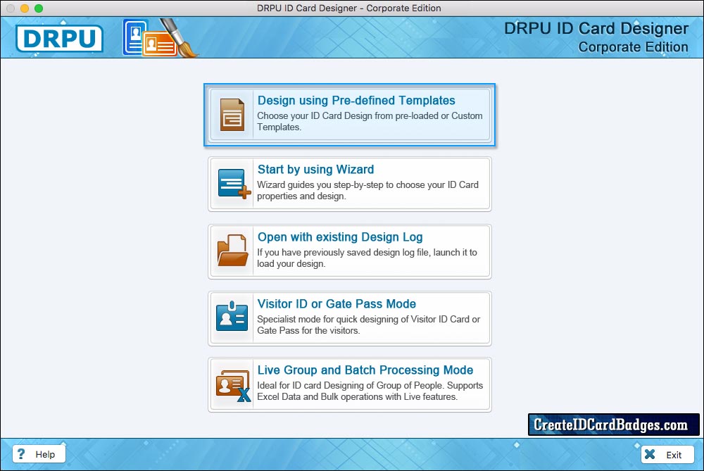Click 'If you have previously saved design log' text
704x471 pixels.
pos(367,258)
